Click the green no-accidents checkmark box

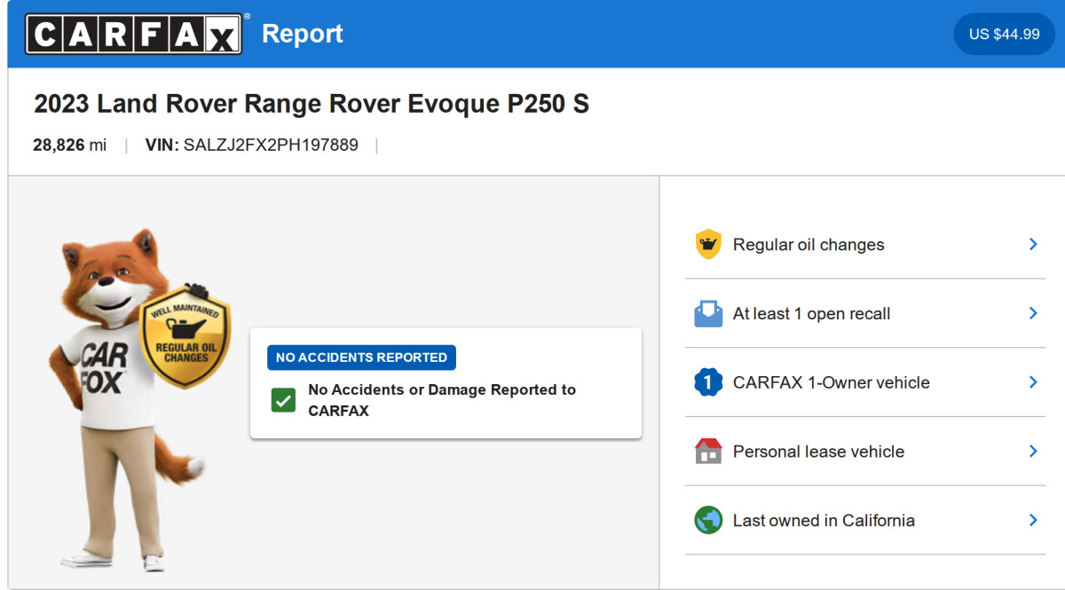(283, 400)
